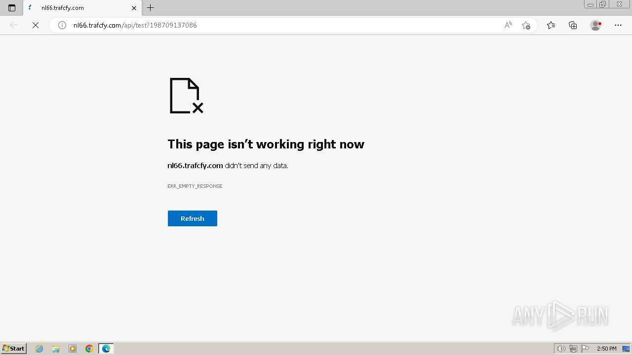The image size is (632, 355).
Task: Close the nl66.trafcfy.com tab
Action: click(x=134, y=8)
